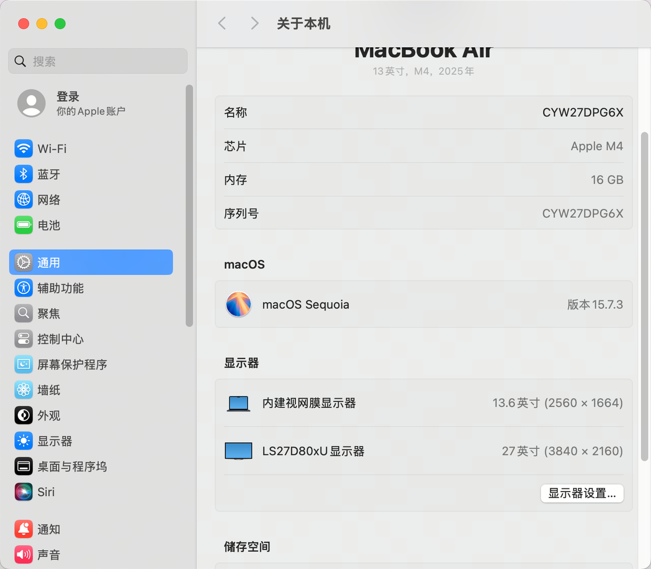Viewport: 651px width, 569px height.
Task: Focus the search (搜索) field
Action: point(98,61)
